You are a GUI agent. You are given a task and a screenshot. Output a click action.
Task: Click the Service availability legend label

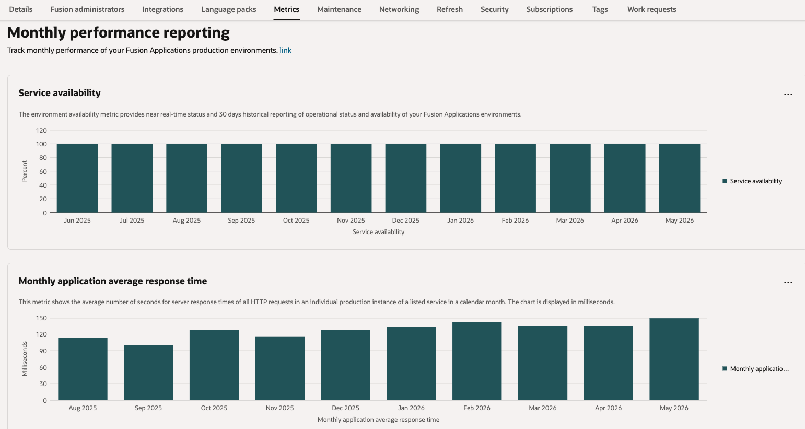(x=756, y=181)
